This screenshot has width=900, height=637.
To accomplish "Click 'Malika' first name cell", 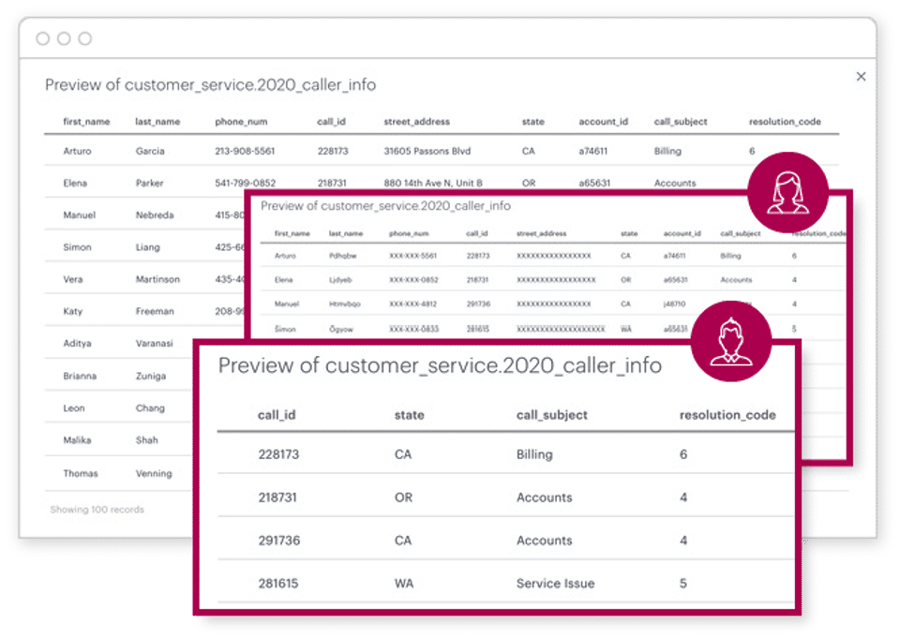I will pos(77,440).
